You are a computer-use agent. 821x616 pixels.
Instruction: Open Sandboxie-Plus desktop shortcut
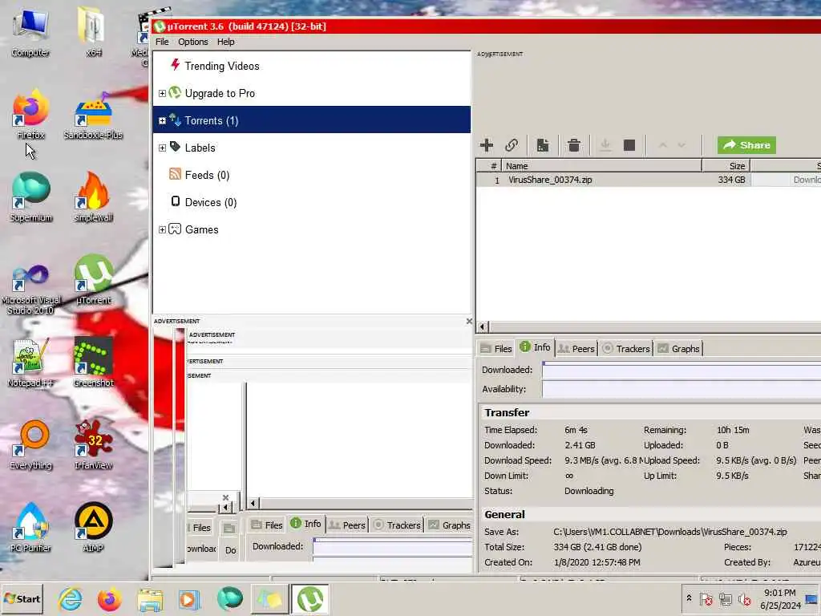tap(93, 115)
